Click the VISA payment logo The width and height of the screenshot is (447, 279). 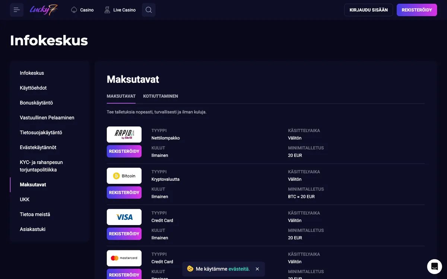pyautogui.click(x=124, y=217)
